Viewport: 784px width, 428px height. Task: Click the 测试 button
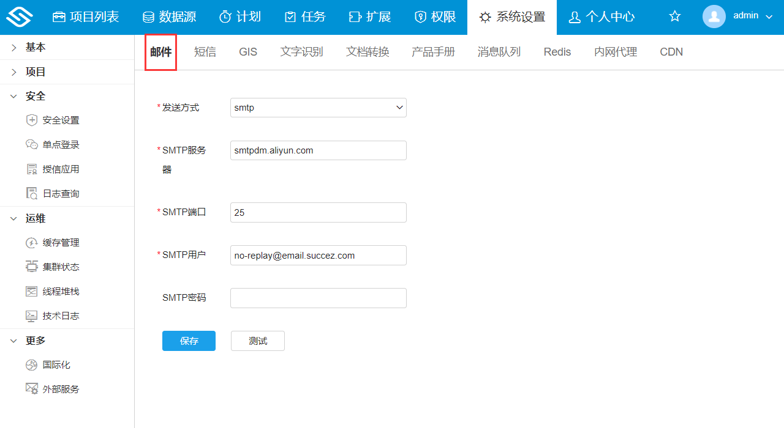pos(257,341)
